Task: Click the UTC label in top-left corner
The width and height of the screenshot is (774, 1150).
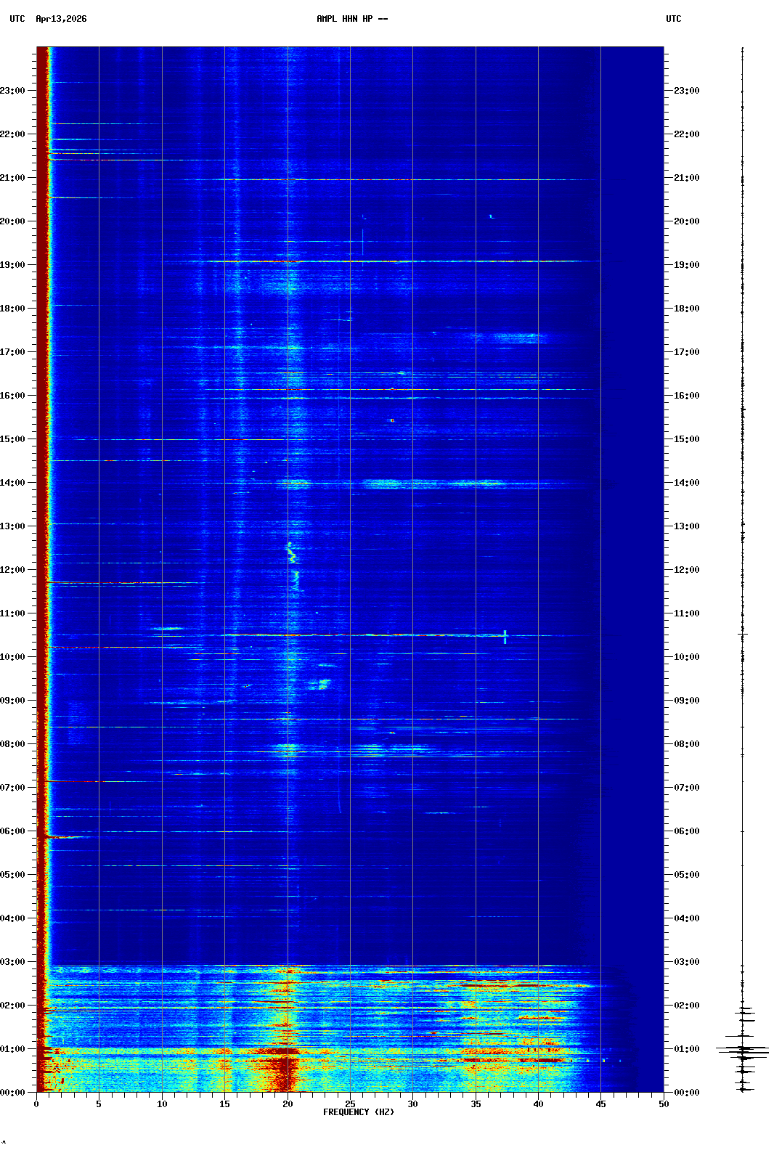Action: point(17,19)
